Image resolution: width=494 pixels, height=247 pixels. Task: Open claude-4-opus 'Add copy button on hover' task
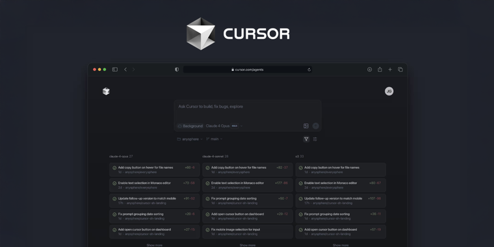tap(155, 170)
